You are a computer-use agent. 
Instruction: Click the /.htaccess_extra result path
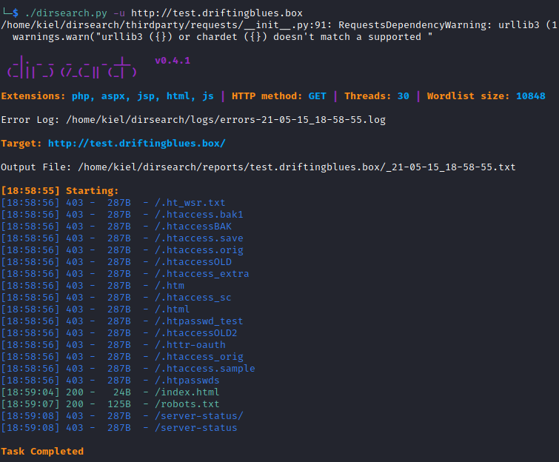202,273
